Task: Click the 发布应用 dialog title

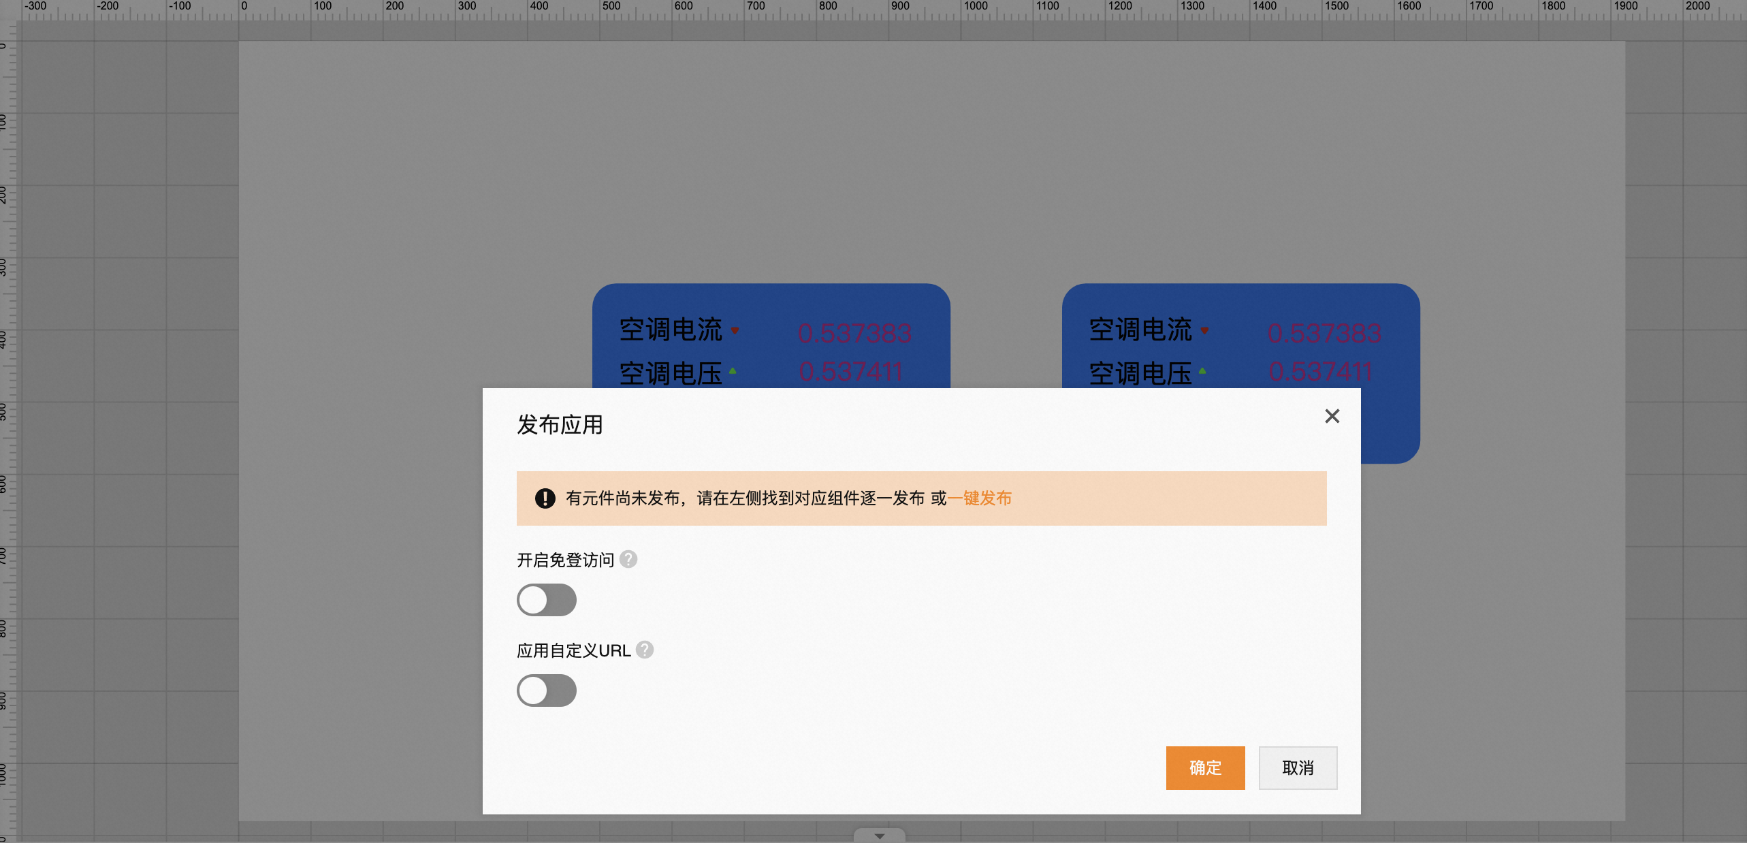Action: coord(560,425)
